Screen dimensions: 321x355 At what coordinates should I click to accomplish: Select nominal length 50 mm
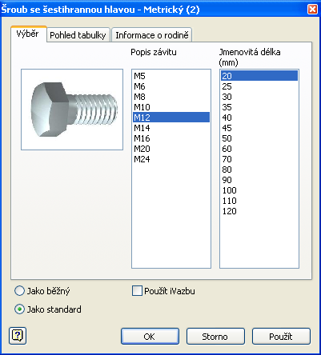(259, 138)
